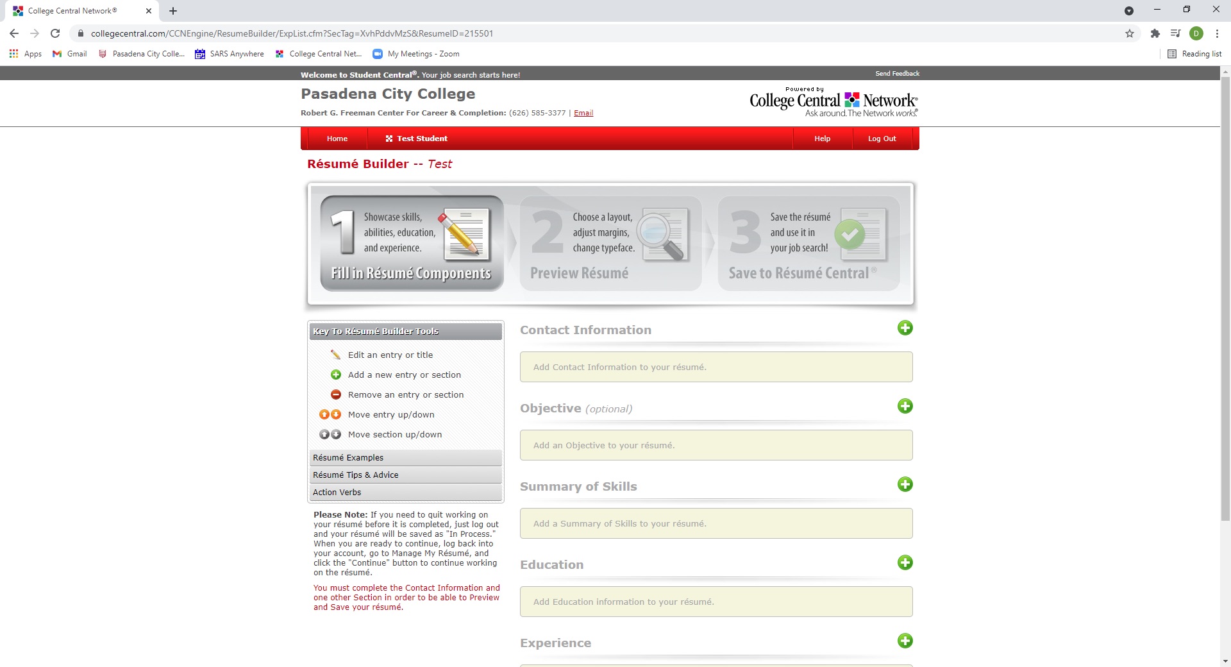Select the Fill in Résumé Components step
Image resolution: width=1231 pixels, height=667 pixels.
[x=412, y=243]
